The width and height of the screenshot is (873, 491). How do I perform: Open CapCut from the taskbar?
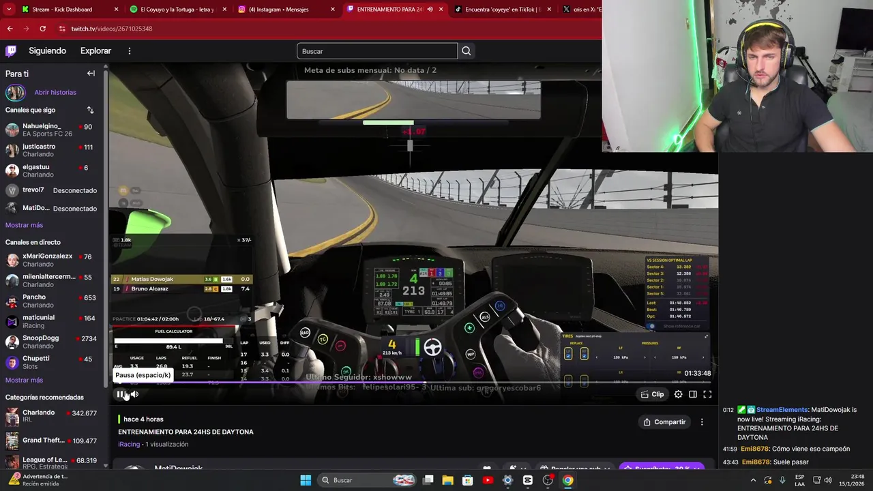(528, 480)
